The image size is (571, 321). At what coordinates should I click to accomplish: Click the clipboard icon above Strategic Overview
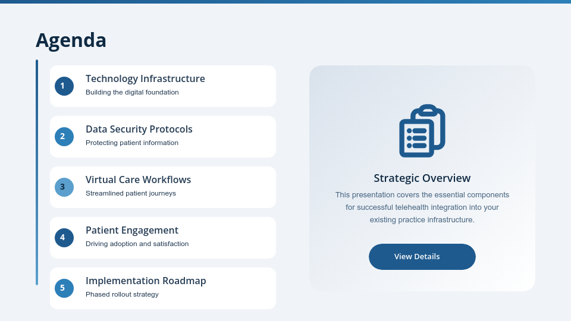tap(422, 131)
